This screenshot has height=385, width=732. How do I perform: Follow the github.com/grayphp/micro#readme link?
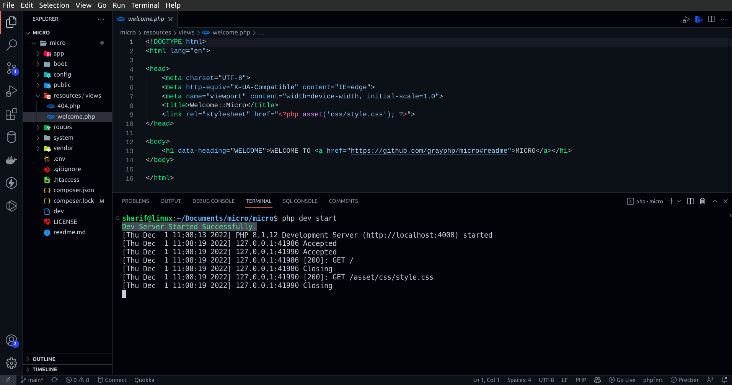(429, 151)
